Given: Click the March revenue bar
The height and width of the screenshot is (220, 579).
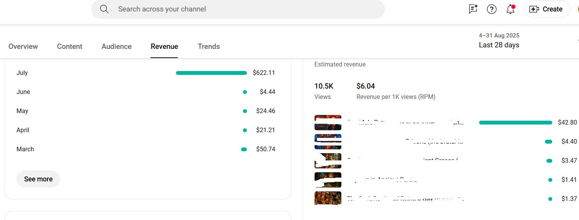Looking at the screenshot, I should [x=244, y=149].
